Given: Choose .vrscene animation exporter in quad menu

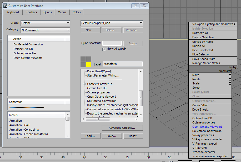Looking at the screenshot, I should 210,156.
